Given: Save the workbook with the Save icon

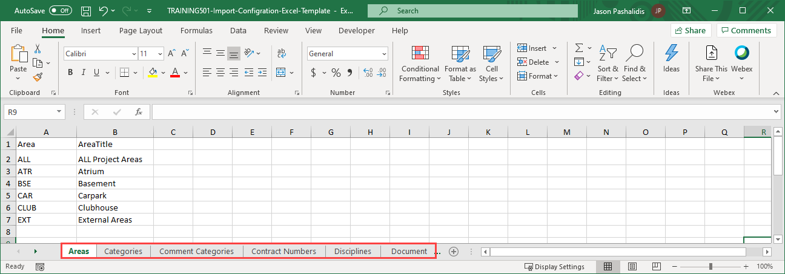Looking at the screenshot, I should click(86, 11).
